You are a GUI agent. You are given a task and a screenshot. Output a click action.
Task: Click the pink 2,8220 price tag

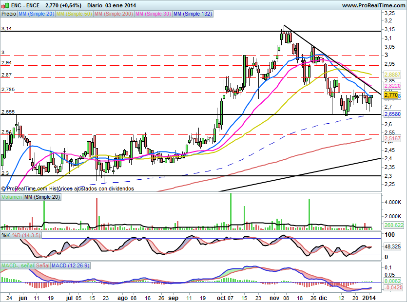tap(392, 85)
